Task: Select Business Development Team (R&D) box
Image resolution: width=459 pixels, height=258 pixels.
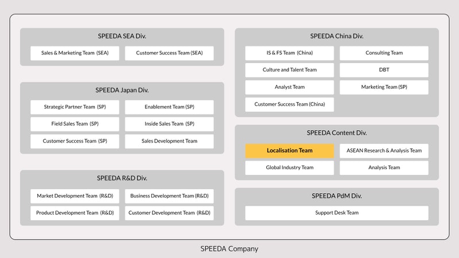Action: click(x=169, y=196)
